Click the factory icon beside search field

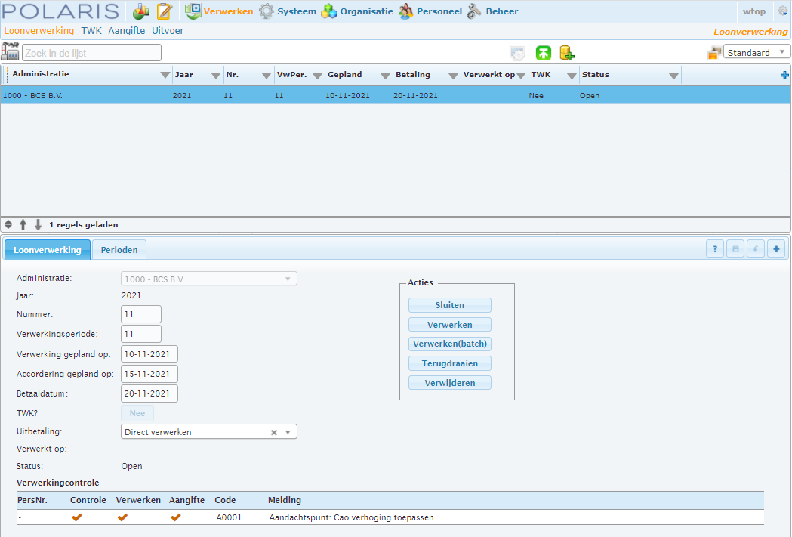click(10, 52)
